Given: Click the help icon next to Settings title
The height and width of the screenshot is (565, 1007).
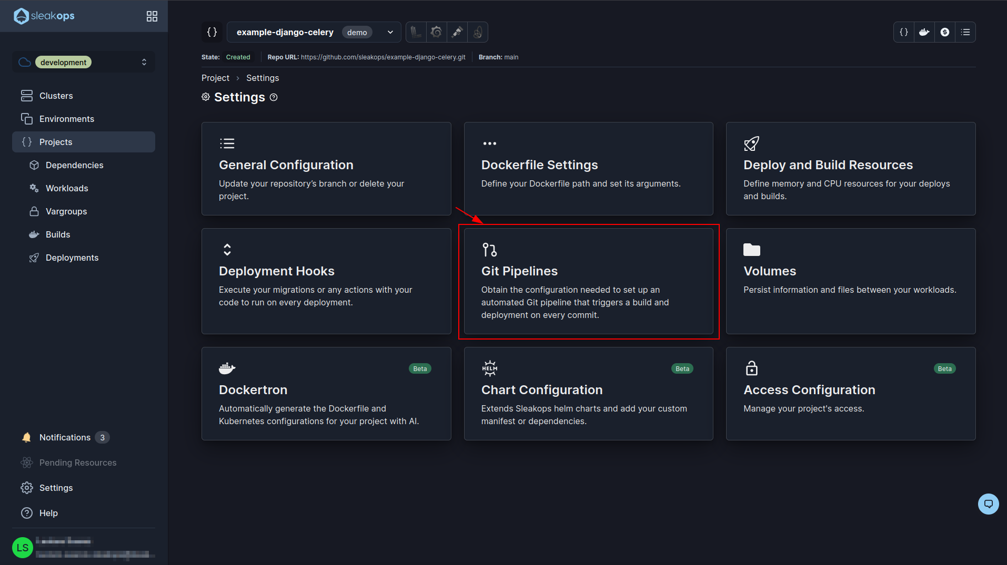Looking at the screenshot, I should pos(274,97).
